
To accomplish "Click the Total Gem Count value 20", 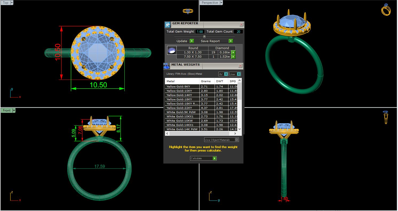I will 238,31.
